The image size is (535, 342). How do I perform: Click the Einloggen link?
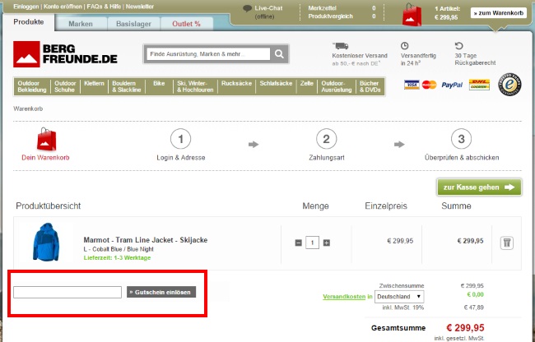[x=26, y=7]
